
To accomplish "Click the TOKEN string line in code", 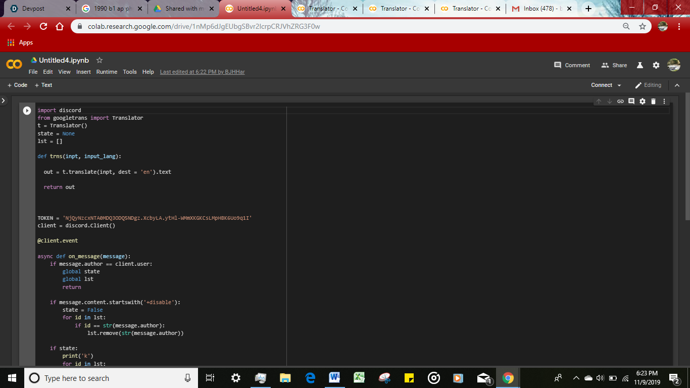I will click(x=144, y=218).
